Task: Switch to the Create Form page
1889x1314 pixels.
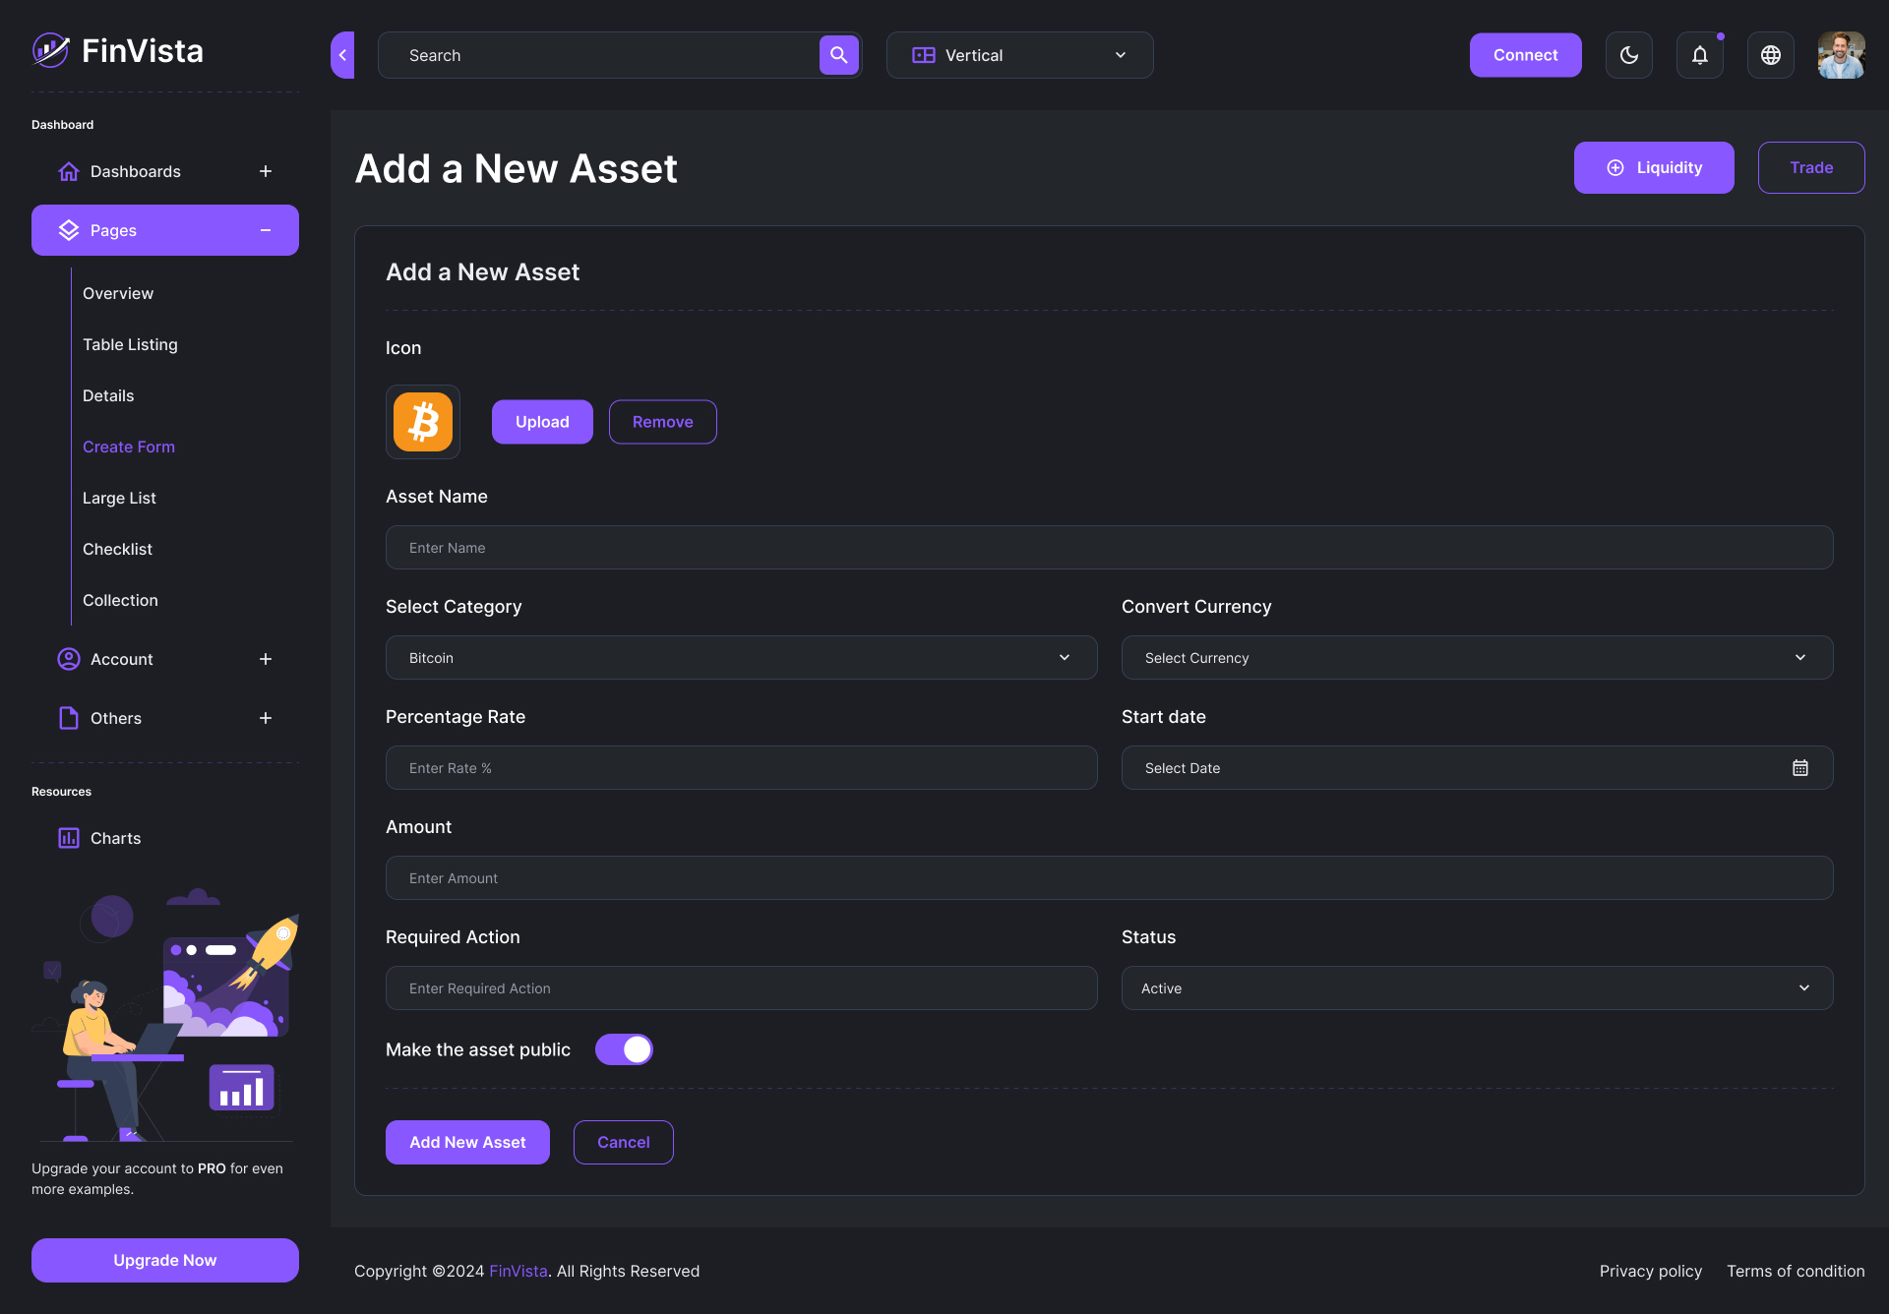Action: coord(129,447)
